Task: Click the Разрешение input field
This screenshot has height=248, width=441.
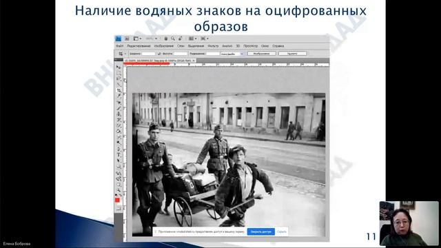Action: pyautogui.click(x=213, y=54)
